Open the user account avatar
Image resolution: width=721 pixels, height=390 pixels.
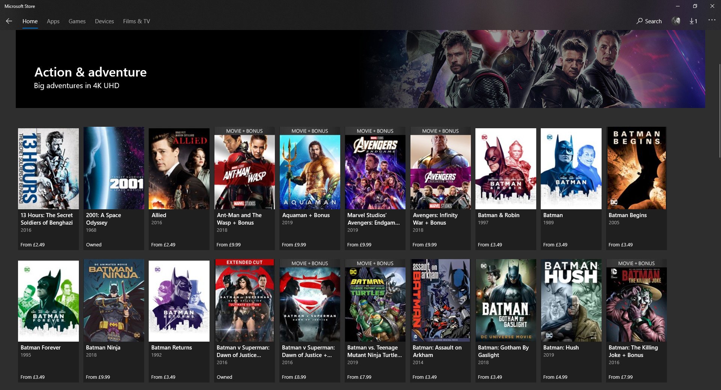pos(676,21)
